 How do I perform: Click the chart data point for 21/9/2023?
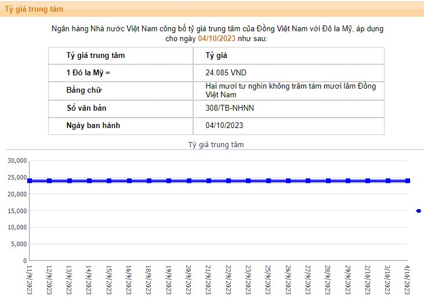click(209, 181)
